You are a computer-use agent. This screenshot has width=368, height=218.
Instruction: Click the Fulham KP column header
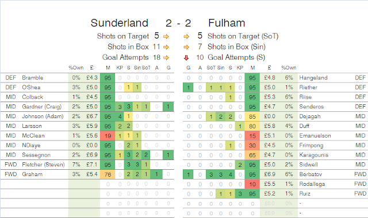(x=240, y=68)
